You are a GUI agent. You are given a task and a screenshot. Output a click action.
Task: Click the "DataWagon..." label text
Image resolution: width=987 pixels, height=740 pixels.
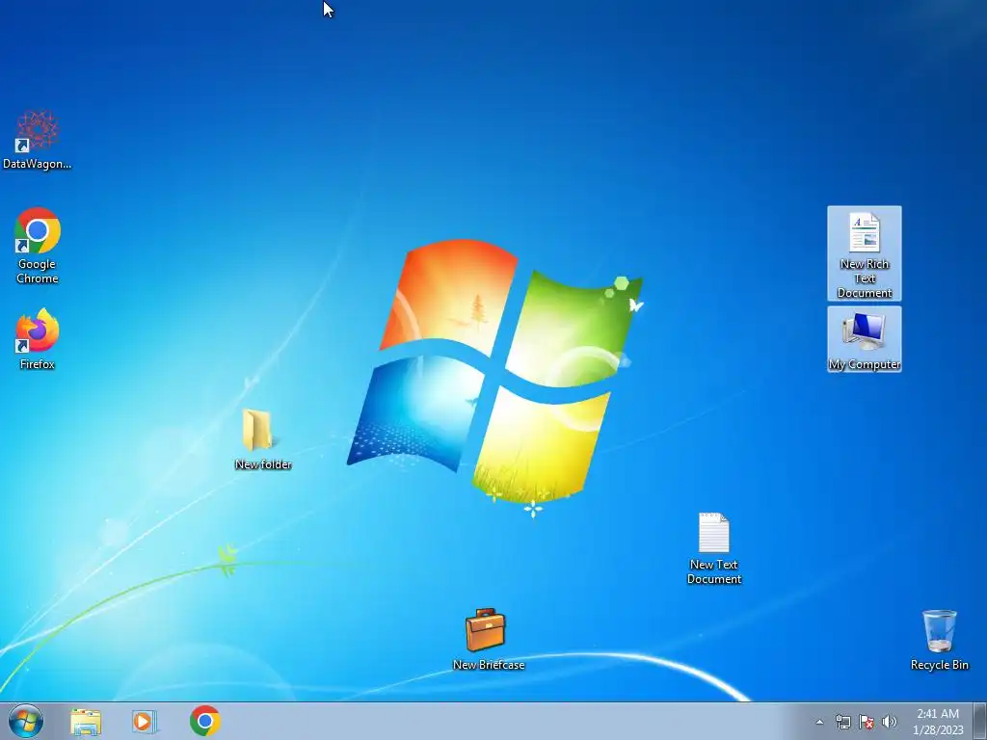pyautogui.click(x=38, y=164)
